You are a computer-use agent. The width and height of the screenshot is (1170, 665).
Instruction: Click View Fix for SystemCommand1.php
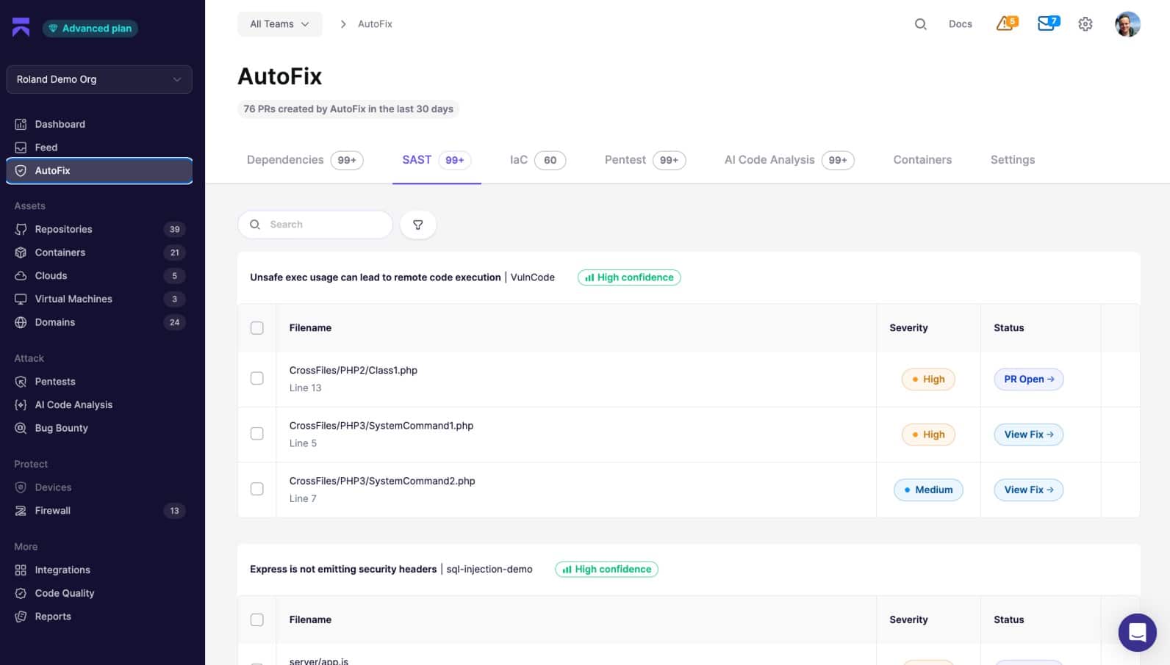click(x=1029, y=435)
